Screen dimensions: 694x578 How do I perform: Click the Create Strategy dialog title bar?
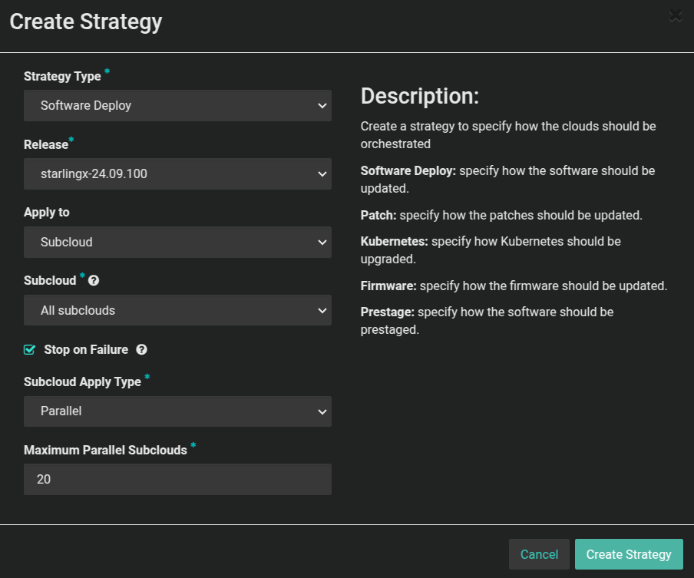pos(85,21)
